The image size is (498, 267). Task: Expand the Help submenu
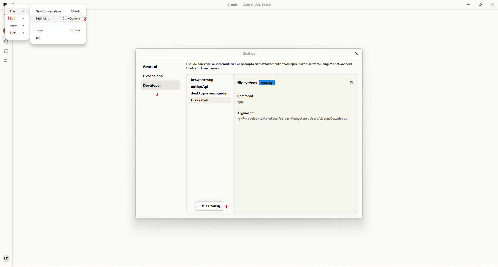(x=17, y=33)
